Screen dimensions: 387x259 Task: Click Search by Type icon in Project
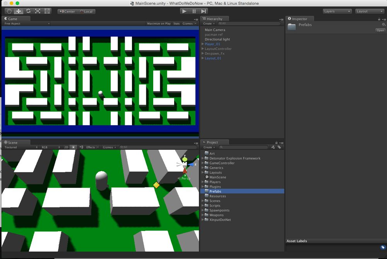(x=273, y=147)
